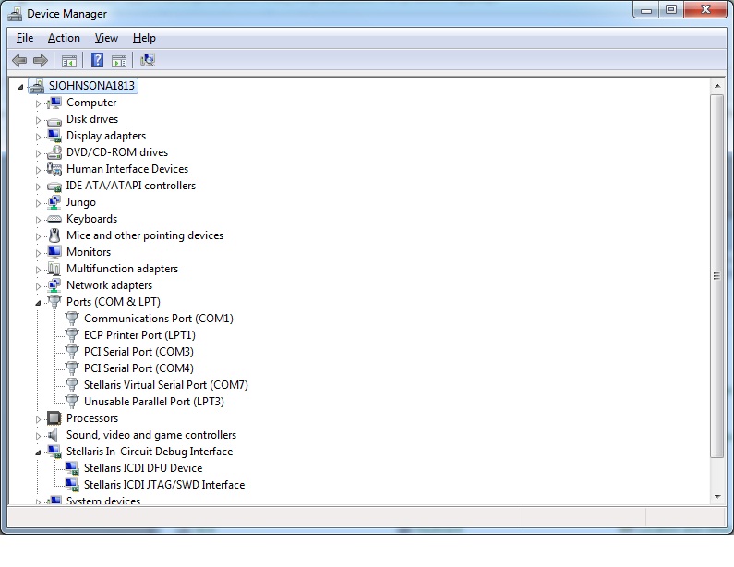Image resolution: width=734 pixels, height=567 pixels.
Task: Click the scrollbar down arrow
Action: 717,496
